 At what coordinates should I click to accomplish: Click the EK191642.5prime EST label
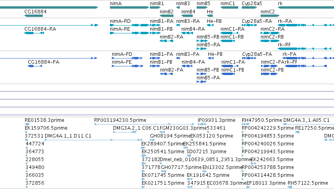pyautogui.click(x=208, y=175)
